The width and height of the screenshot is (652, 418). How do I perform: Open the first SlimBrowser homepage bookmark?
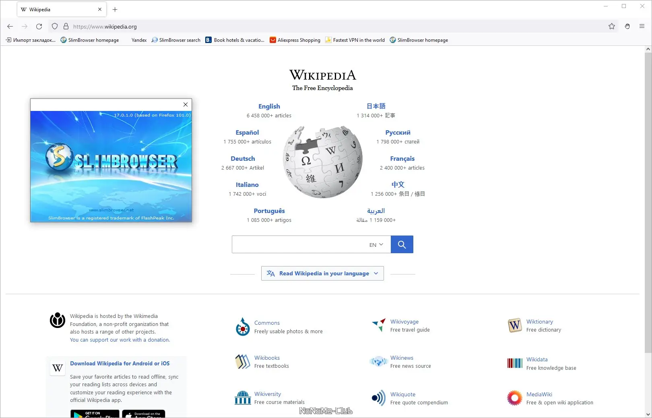[90, 40]
